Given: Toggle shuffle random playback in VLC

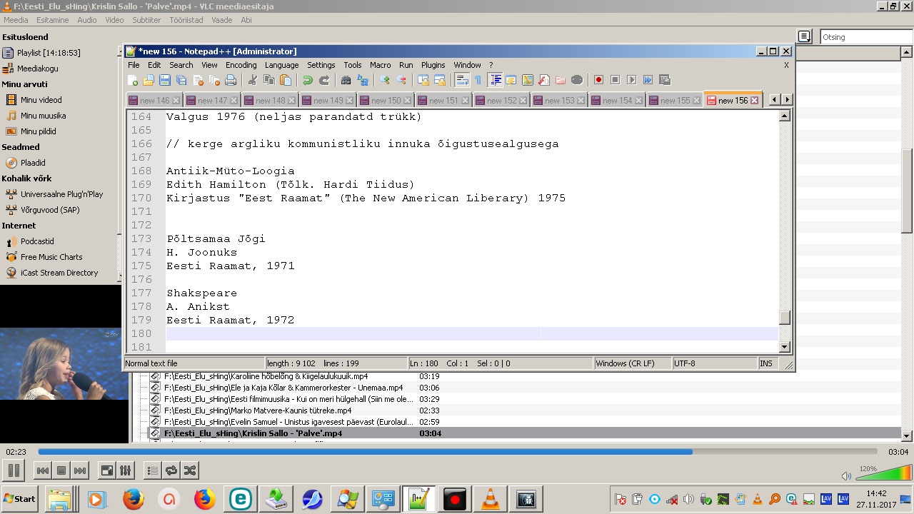Looking at the screenshot, I should 190,470.
